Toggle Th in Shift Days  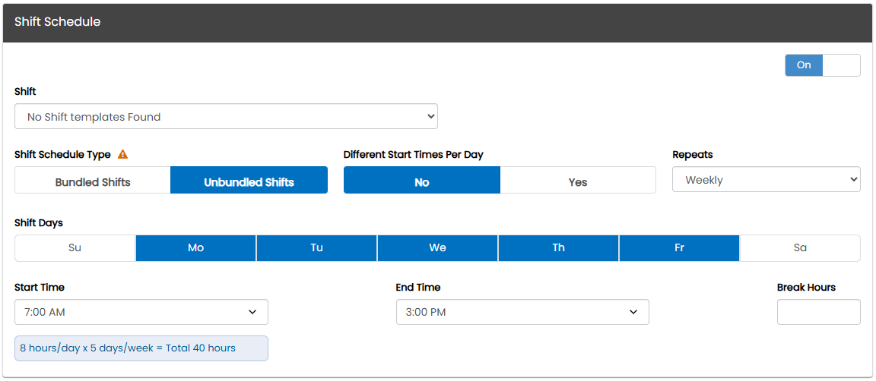[x=559, y=248]
